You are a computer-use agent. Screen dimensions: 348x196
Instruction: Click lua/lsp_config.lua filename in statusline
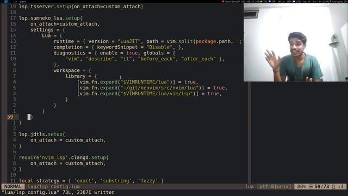click(x=53, y=187)
